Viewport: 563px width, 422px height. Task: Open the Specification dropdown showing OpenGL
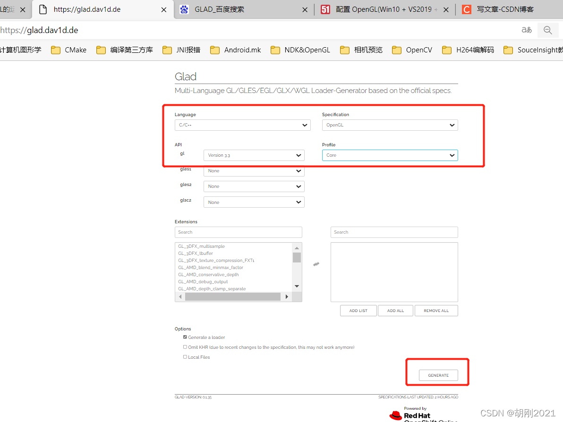(390, 125)
